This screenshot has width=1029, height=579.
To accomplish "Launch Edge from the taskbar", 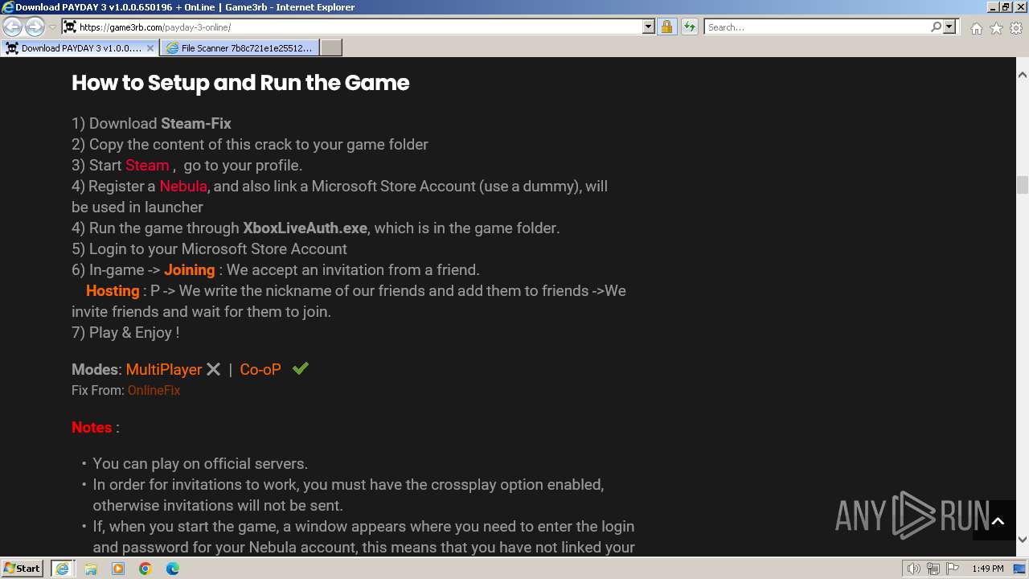I will point(173,569).
